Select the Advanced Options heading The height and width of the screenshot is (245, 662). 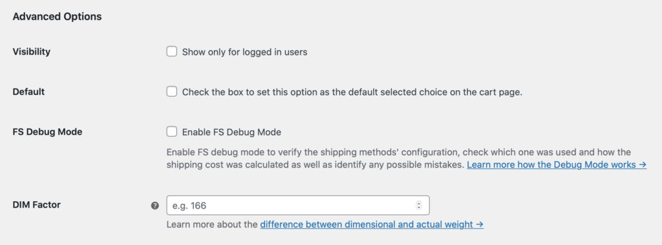tap(57, 17)
